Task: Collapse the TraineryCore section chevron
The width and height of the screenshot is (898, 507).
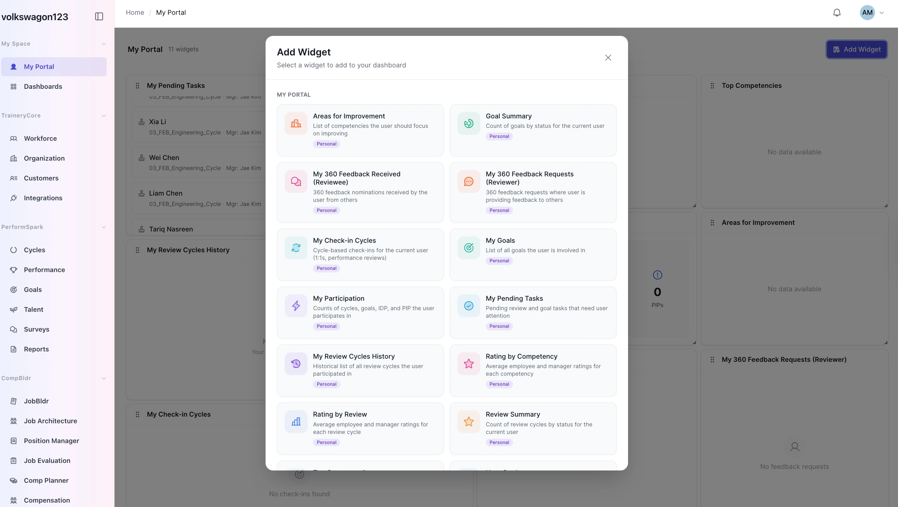Action: tap(104, 116)
